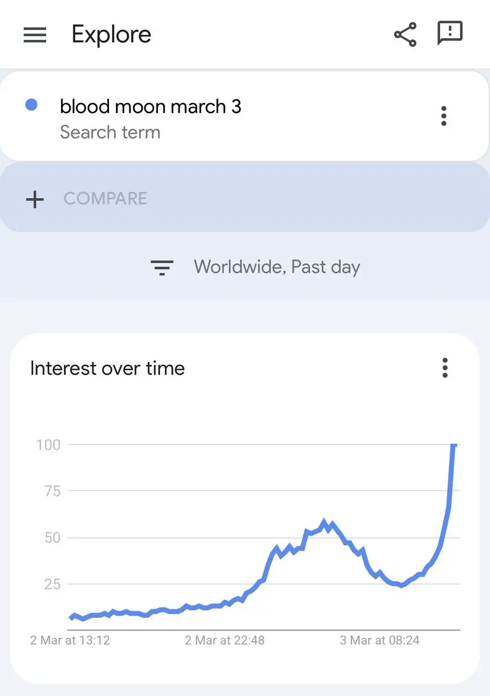Click the "Interest over time" heading
Screen dimensions: 490x696
click(107, 368)
